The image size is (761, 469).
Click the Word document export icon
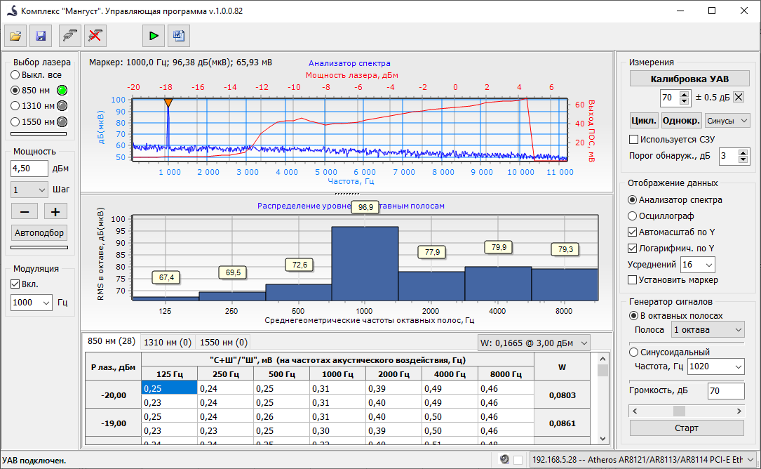pos(178,35)
